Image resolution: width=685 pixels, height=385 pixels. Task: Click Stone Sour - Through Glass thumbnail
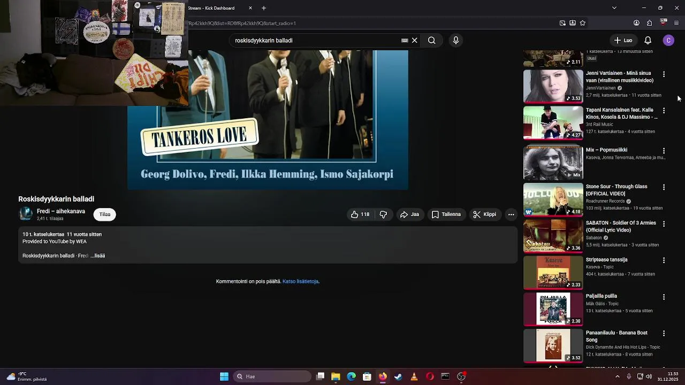[x=553, y=199]
